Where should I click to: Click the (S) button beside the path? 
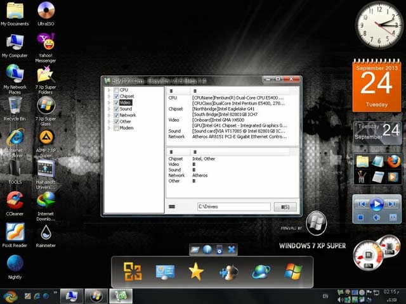pyautogui.click(x=285, y=207)
